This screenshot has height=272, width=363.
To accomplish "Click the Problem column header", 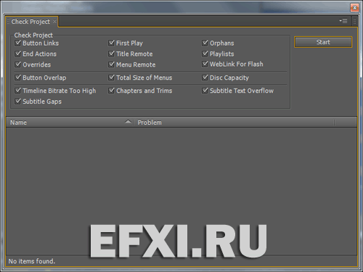I will pyautogui.click(x=234, y=123).
